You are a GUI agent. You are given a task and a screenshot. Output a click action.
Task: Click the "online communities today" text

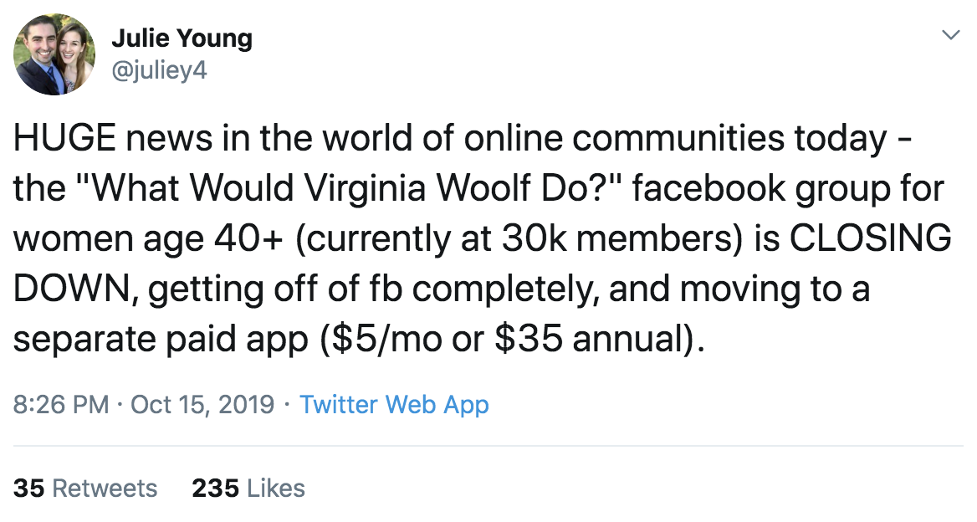(675, 138)
